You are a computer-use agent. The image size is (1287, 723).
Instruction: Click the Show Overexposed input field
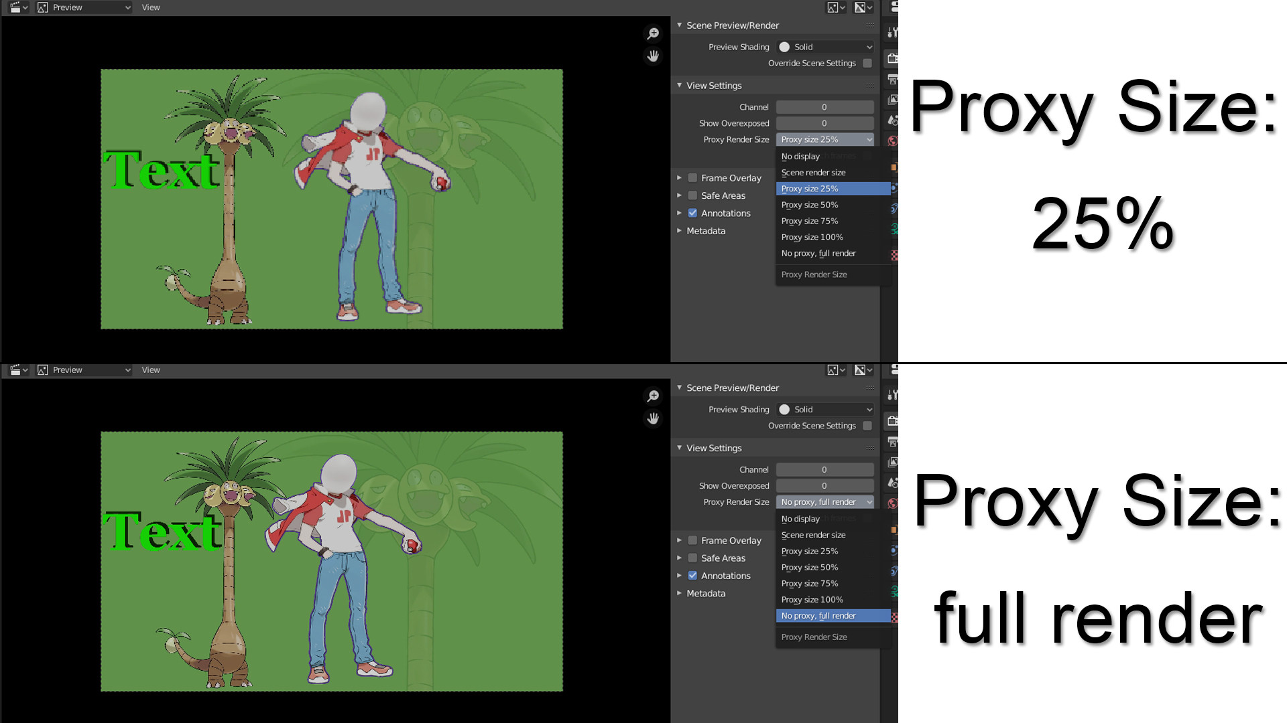[x=824, y=123]
